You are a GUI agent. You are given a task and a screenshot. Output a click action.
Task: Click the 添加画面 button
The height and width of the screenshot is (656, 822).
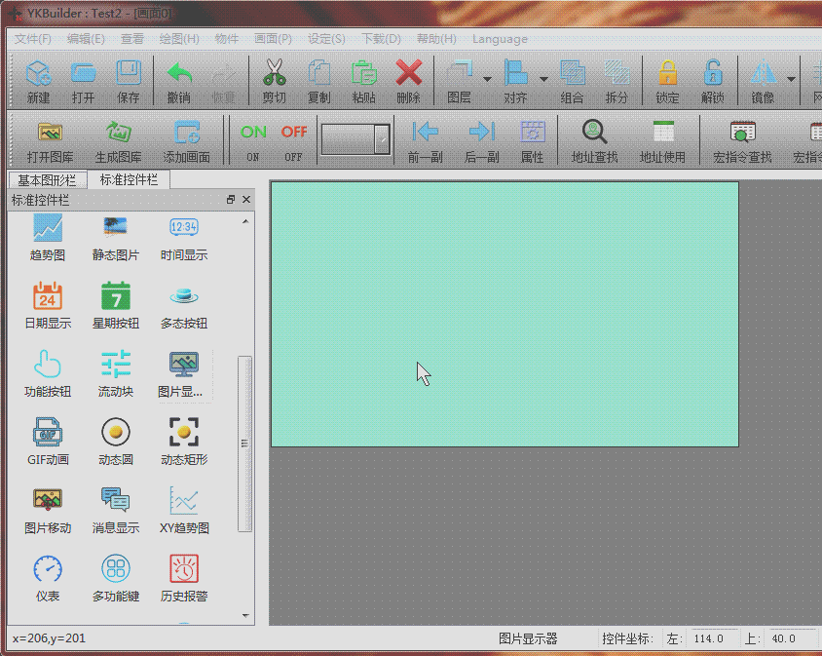pyautogui.click(x=187, y=141)
